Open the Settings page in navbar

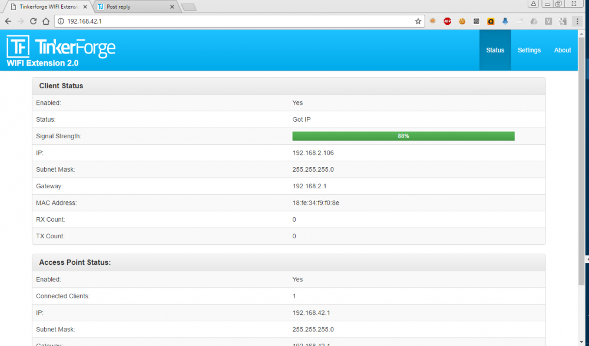click(x=529, y=50)
